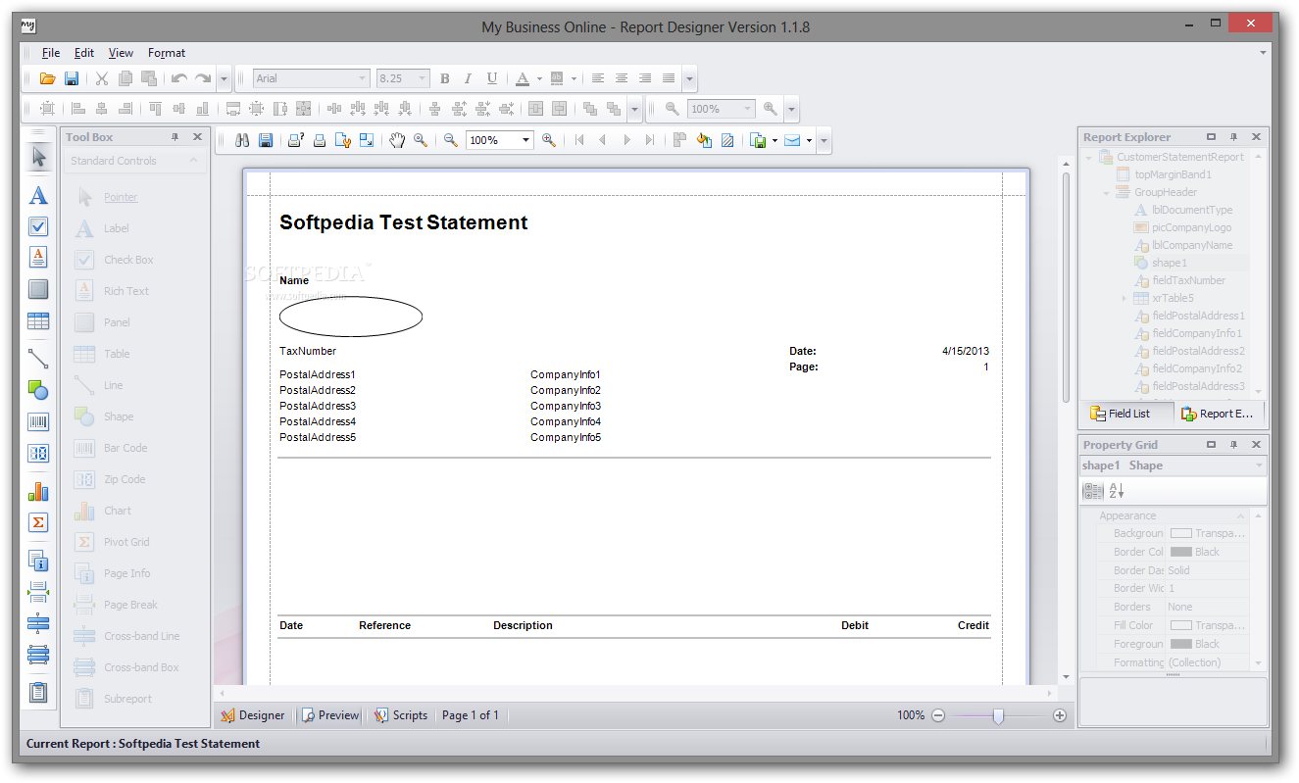
Task: Center text in the formatting toolbar
Action: pos(621,78)
